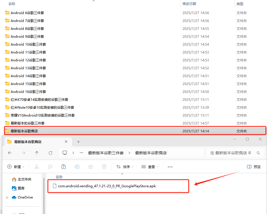Click 最新版本谷歌三件套 in the breadcrumb path

click(x=106, y=153)
